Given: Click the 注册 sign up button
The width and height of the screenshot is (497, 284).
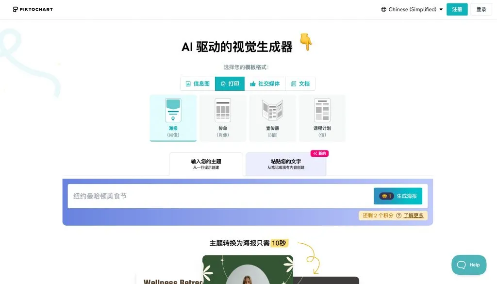Looking at the screenshot, I should (x=457, y=9).
